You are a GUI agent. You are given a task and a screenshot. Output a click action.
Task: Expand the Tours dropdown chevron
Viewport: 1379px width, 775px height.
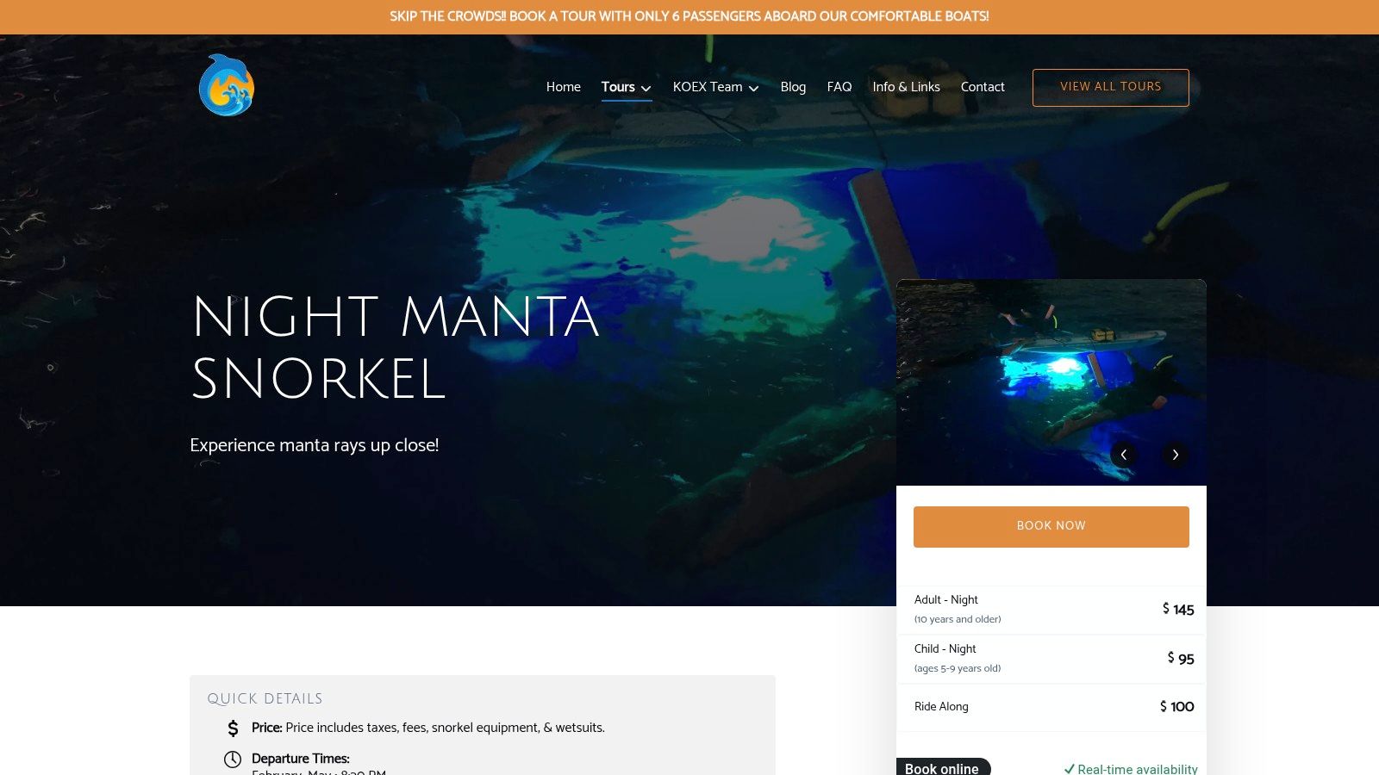point(646,88)
